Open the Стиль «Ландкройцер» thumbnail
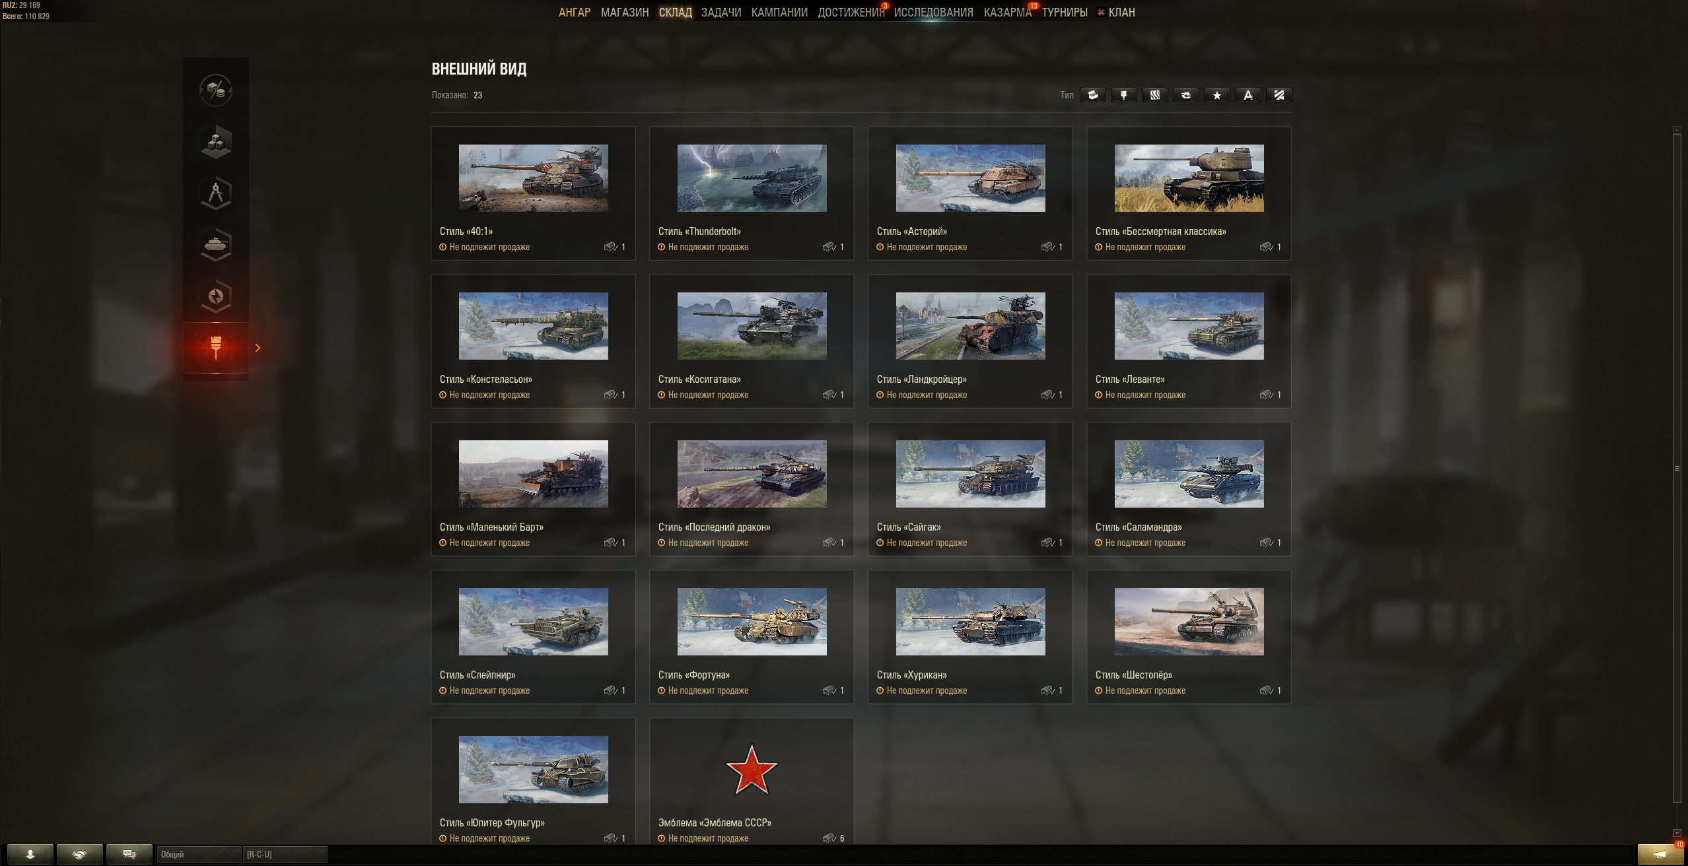1688x866 pixels. coord(971,326)
